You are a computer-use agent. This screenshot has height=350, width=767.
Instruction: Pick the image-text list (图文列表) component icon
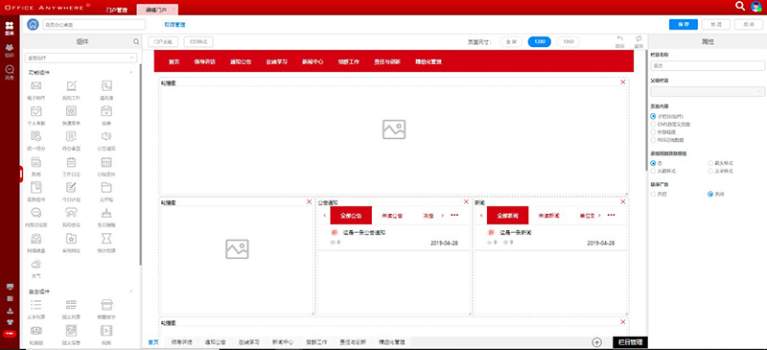click(71, 305)
